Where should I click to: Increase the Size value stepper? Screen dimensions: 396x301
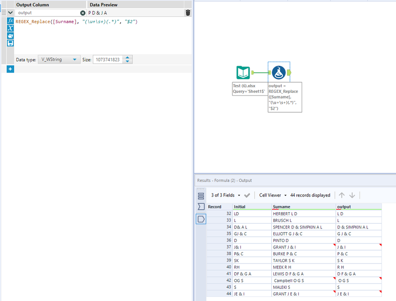128,58
